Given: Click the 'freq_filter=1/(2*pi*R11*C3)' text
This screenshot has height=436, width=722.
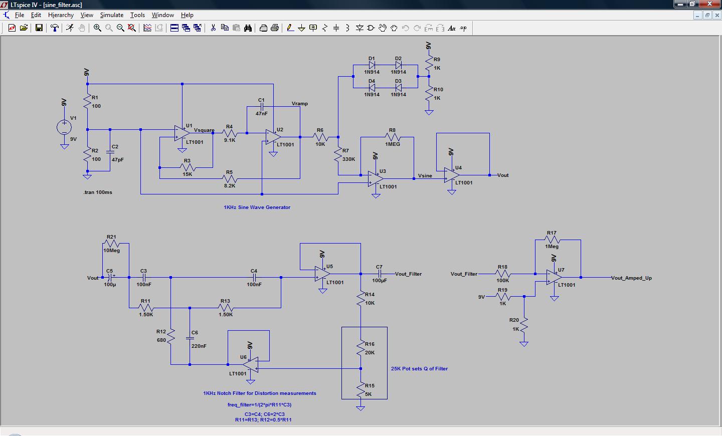Looking at the screenshot, I should pyautogui.click(x=259, y=405).
